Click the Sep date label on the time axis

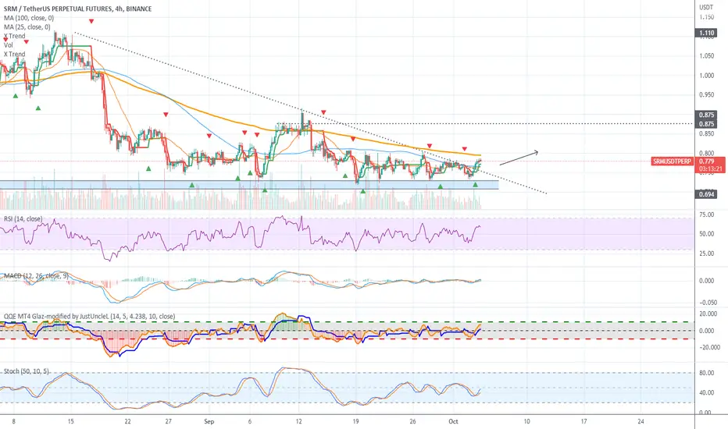tap(209, 421)
